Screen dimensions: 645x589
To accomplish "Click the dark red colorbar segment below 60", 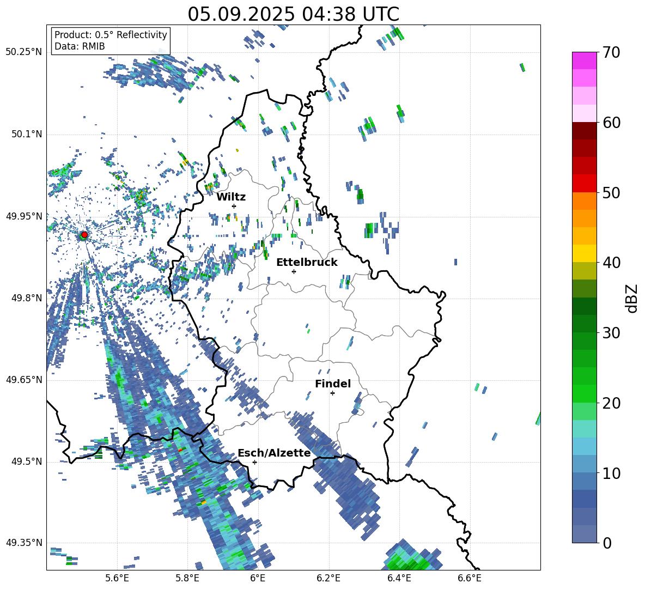I will point(584,131).
